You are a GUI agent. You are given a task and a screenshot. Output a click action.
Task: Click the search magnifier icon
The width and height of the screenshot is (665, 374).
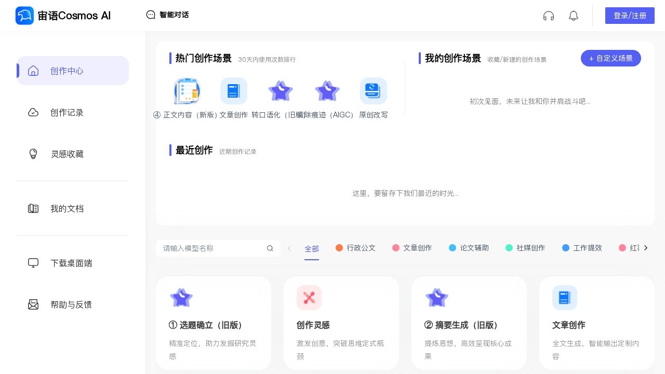[x=270, y=248]
